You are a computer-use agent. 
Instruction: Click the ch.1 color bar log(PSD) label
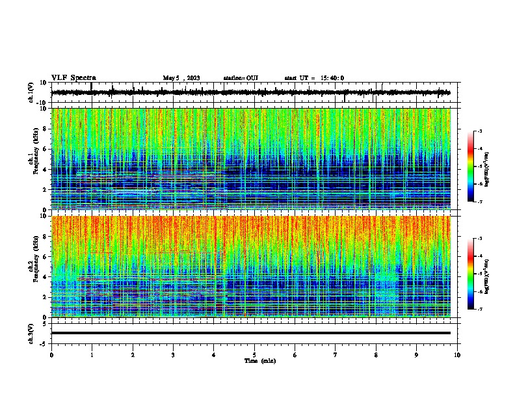point(486,169)
